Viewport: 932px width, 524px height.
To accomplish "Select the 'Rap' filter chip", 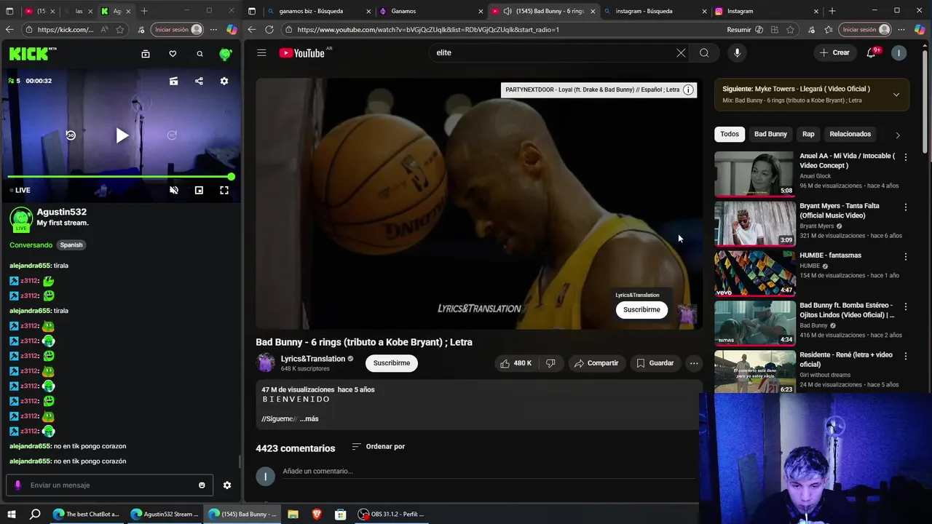I will tap(808, 134).
